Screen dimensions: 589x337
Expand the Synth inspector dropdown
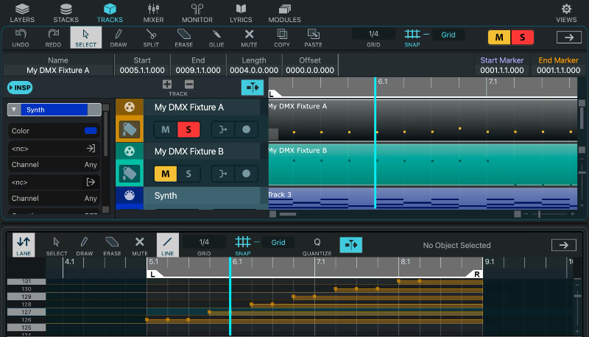(x=15, y=110)
